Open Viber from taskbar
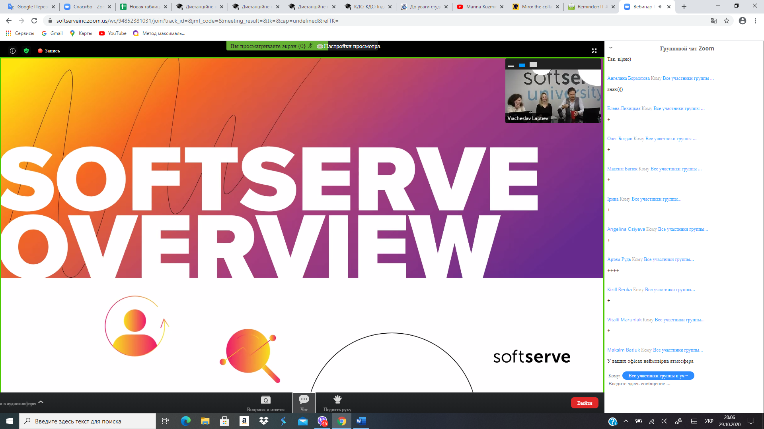This screenshot has height=429, width=764. [x=322, y=421]
